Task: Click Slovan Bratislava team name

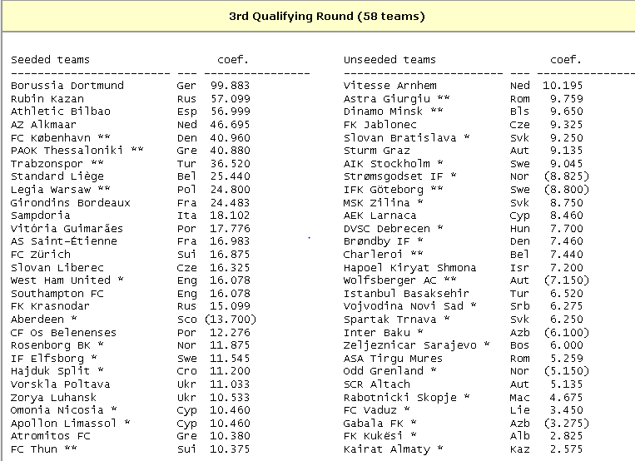Action: click(399, 138)
